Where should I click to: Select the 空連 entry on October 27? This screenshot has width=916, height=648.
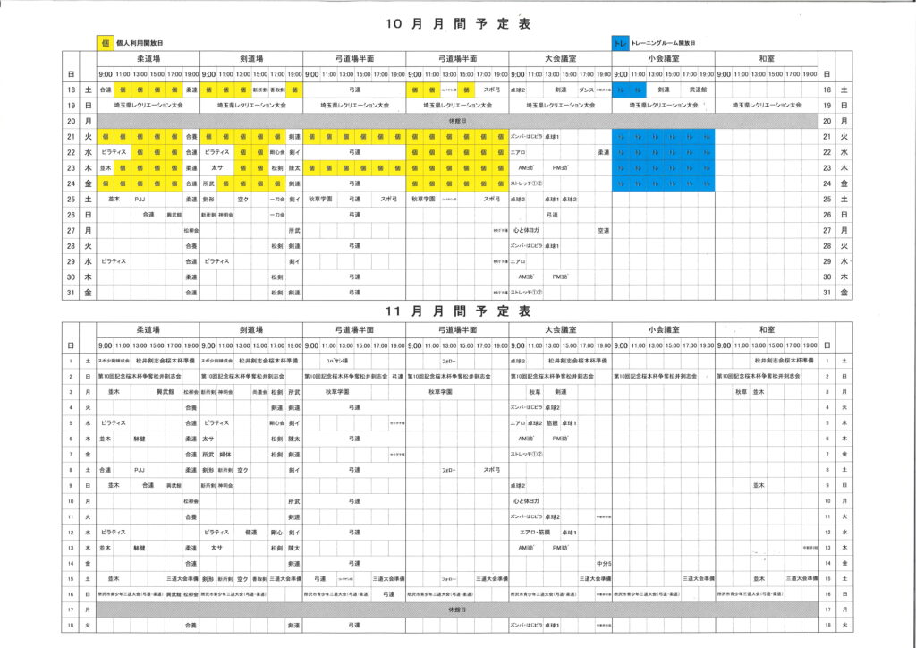603,230
